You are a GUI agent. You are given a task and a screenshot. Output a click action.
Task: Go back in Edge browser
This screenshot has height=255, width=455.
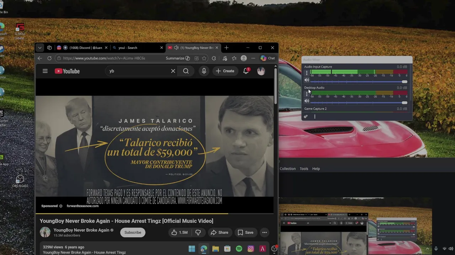40,58
